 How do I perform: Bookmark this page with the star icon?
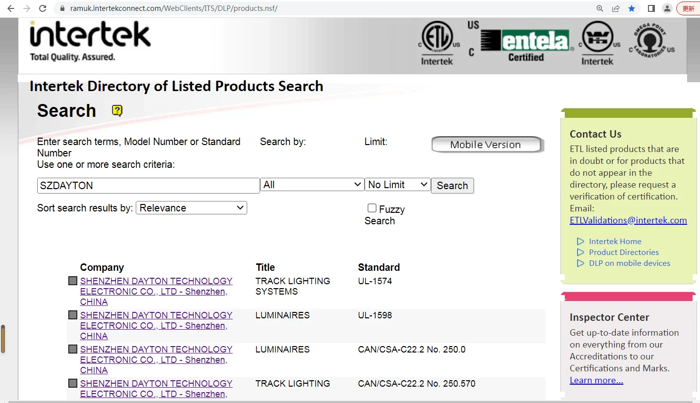[632, 8]
